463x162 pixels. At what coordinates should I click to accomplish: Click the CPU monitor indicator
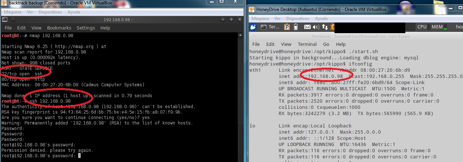(422, 27)
